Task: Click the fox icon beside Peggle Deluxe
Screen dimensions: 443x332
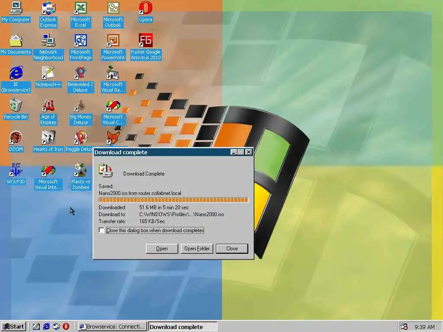Action: pos(113,138)
